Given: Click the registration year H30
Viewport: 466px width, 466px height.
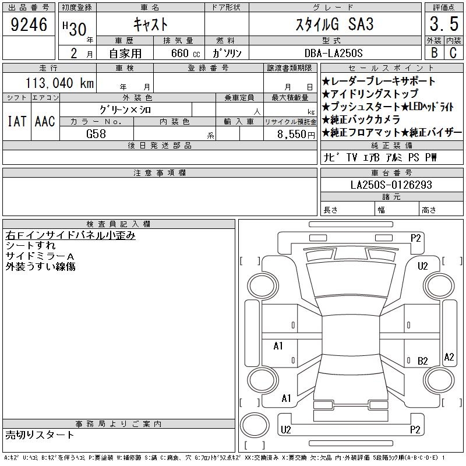Looking at the screenshot, I should [75, 29].
